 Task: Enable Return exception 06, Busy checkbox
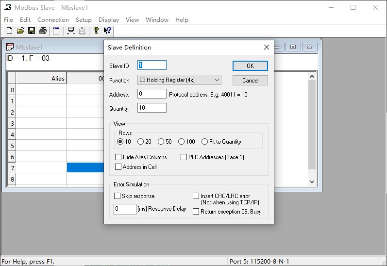[x=196, y=212]
